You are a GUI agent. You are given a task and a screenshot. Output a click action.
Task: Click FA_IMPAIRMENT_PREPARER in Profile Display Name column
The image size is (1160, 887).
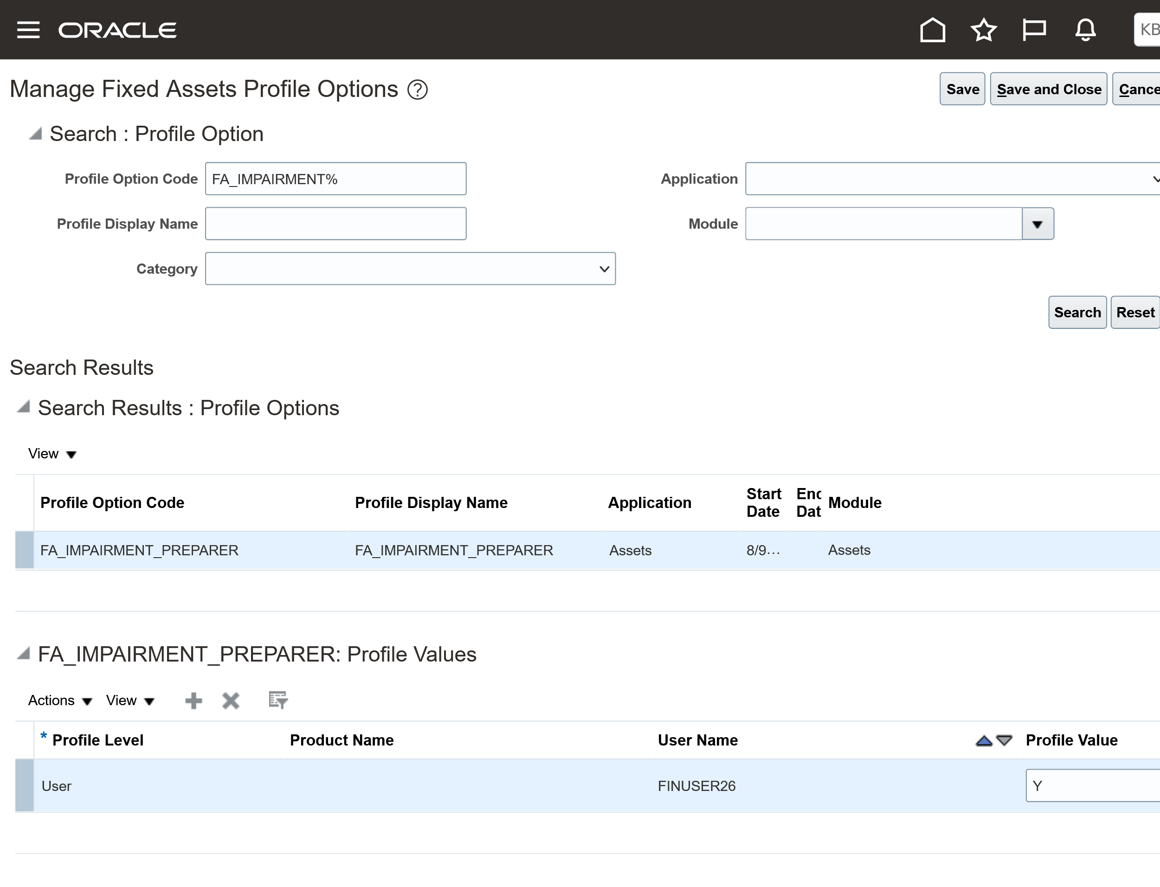(x=454, y=550)
